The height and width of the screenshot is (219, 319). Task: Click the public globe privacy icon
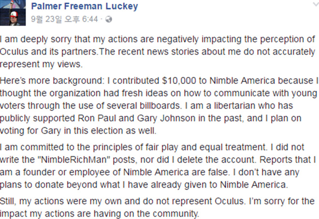(x=108, y=20)
